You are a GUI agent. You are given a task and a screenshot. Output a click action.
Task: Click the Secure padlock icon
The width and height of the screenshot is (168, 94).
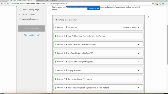pyautogui.click(x=12, y=4)
